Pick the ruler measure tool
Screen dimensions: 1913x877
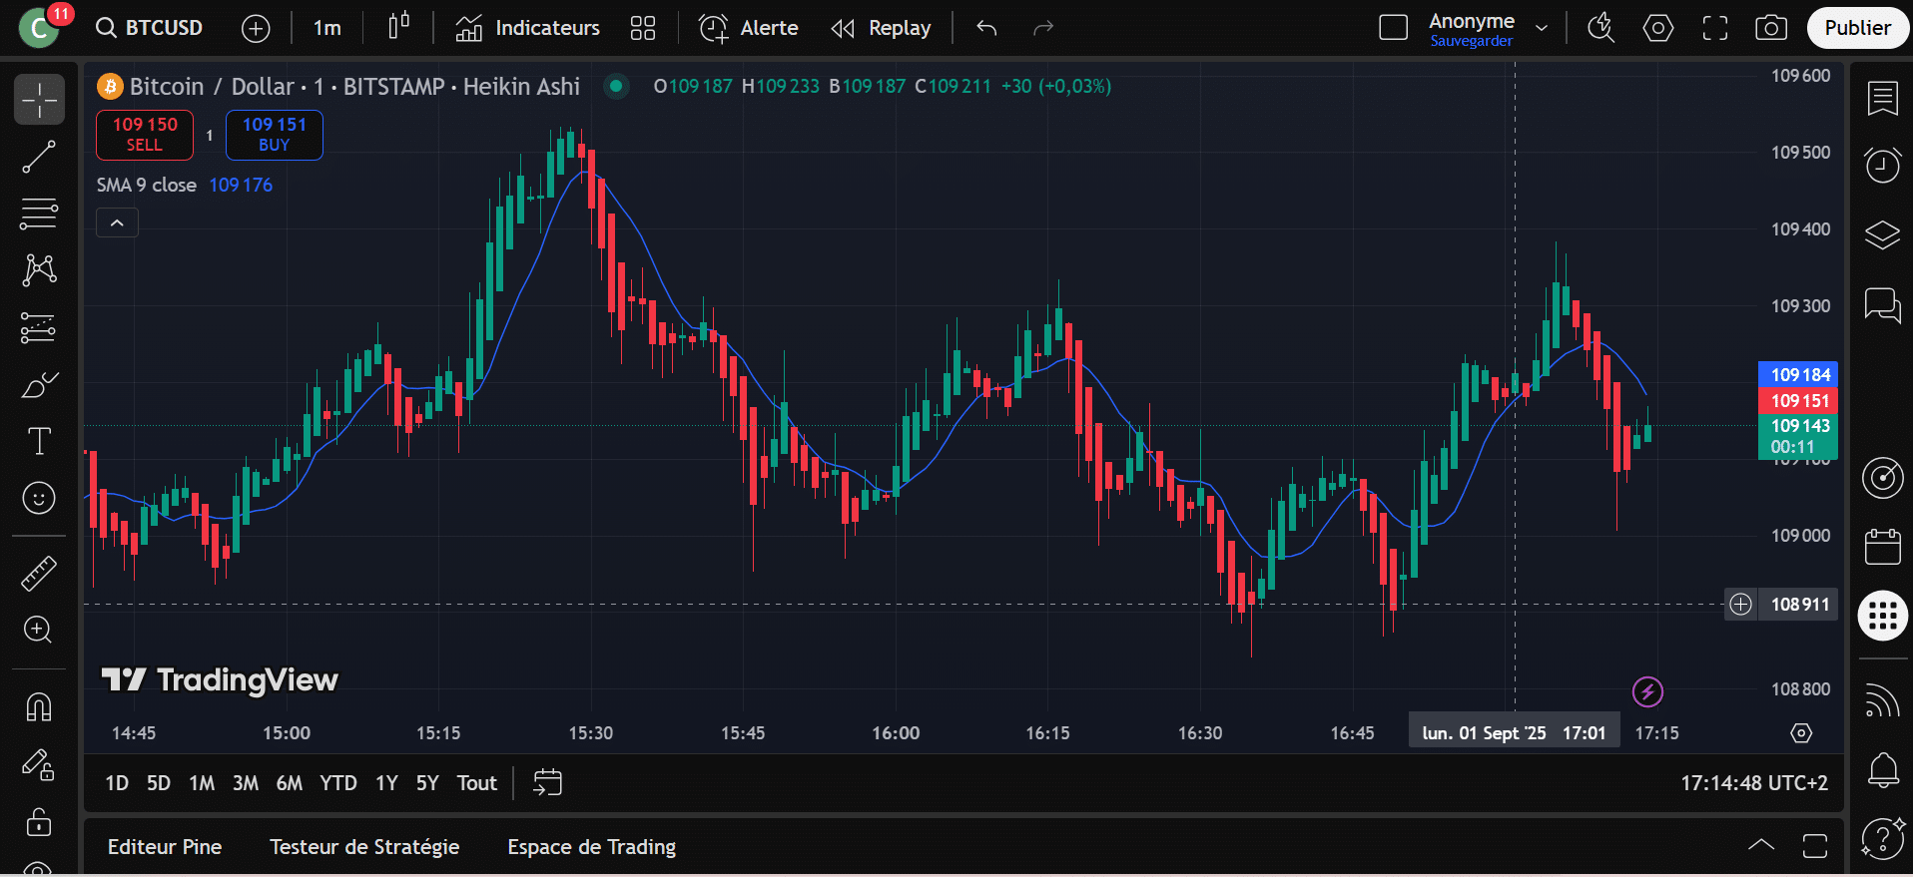(39, 574)
